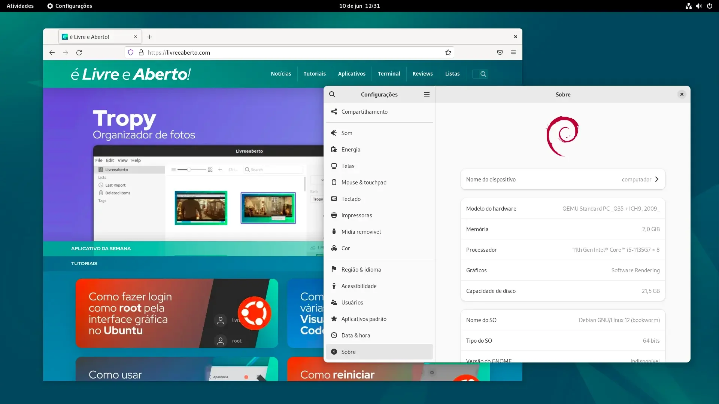Close the 'é Livre e Aberto!' tab
Image resolution: width=719 pixels, height=404 pixels.
pos(136,37)
